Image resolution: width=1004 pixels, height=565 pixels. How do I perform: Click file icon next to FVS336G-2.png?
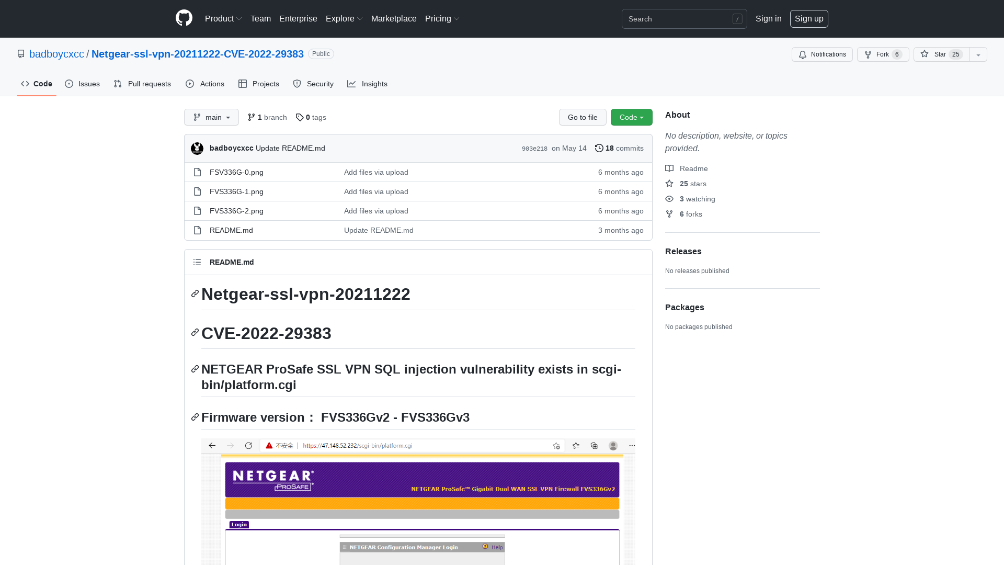(197, 211)
